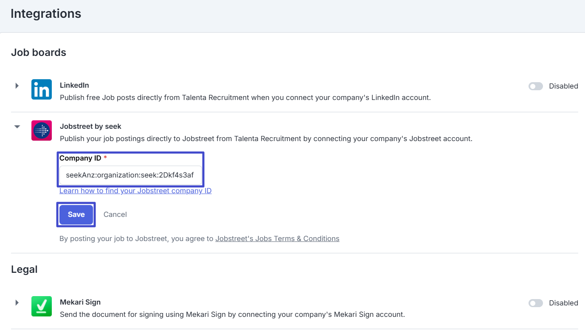Expand the LinkedIn integration row
Screen dimensions: 585x330
click(x=17, y=86)
